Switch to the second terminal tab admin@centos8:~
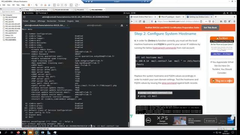This screenshot has width=240, height=135. click(x=94, y=25)
